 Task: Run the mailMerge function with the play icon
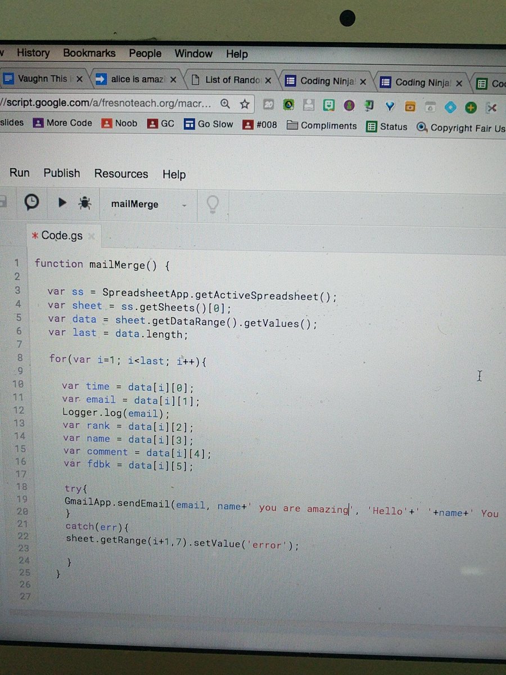pos(61,203)
